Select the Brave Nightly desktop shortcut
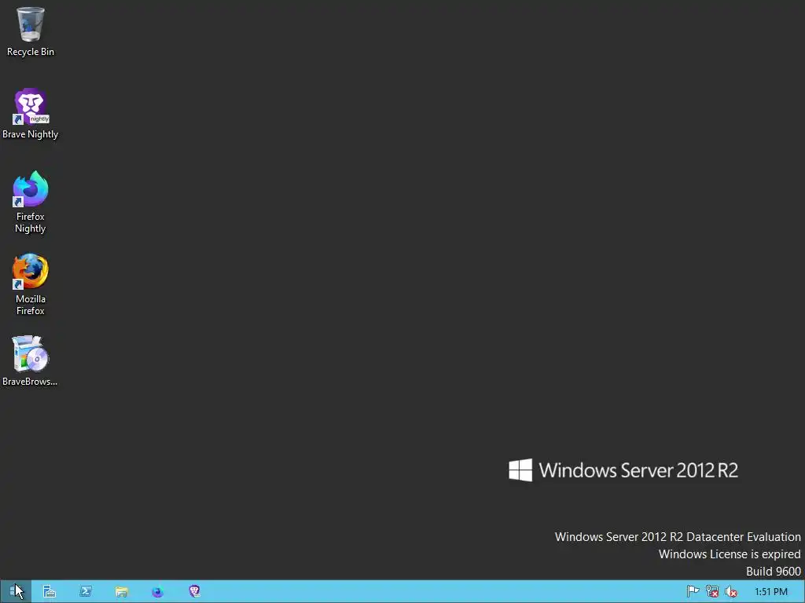The height and width of the screenshot is (603, 805). point(31,114)
